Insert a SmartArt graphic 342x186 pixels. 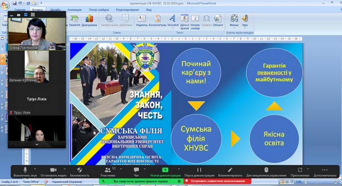74,21
